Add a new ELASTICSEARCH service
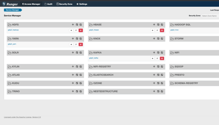The width and height of the screenshot is (219, 125). [x=154, y=75]
